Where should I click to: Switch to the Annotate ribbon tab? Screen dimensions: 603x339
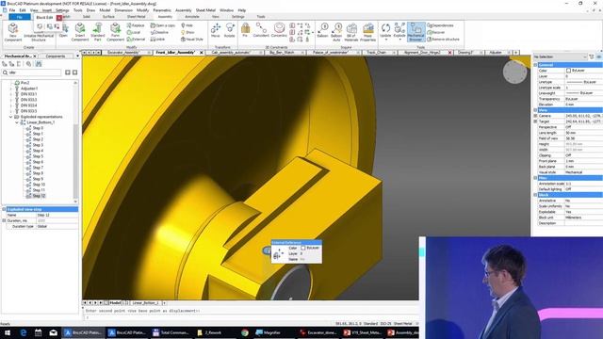(x=191, y=17)
